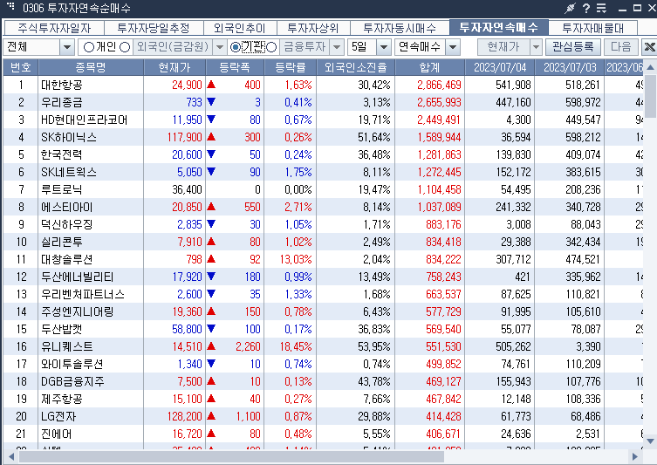Click the 번호 column header
Screen dimensions: 657x465
click(x=21, y=67)
